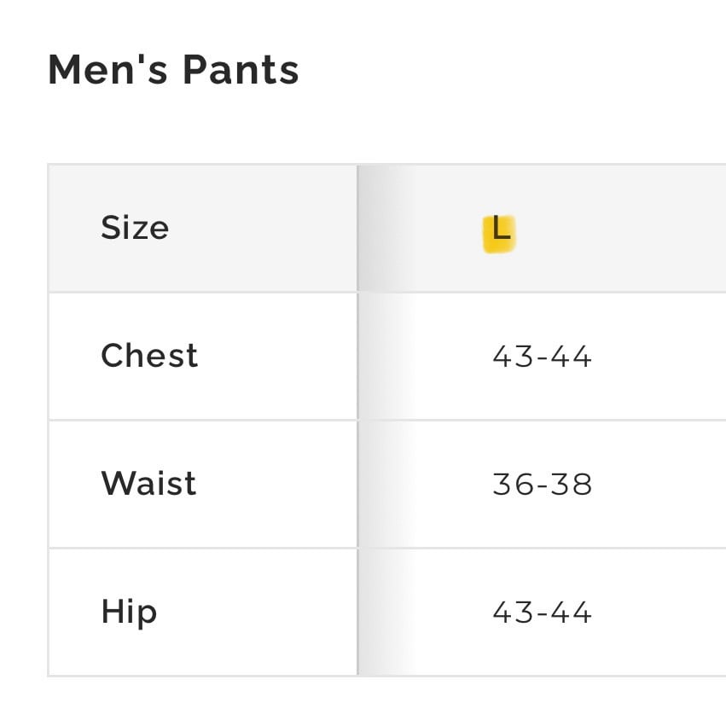The height and width of the screenshot is (726, 726).
Task: Click empty space right of Hip 43-44
Action: (659, 612)
